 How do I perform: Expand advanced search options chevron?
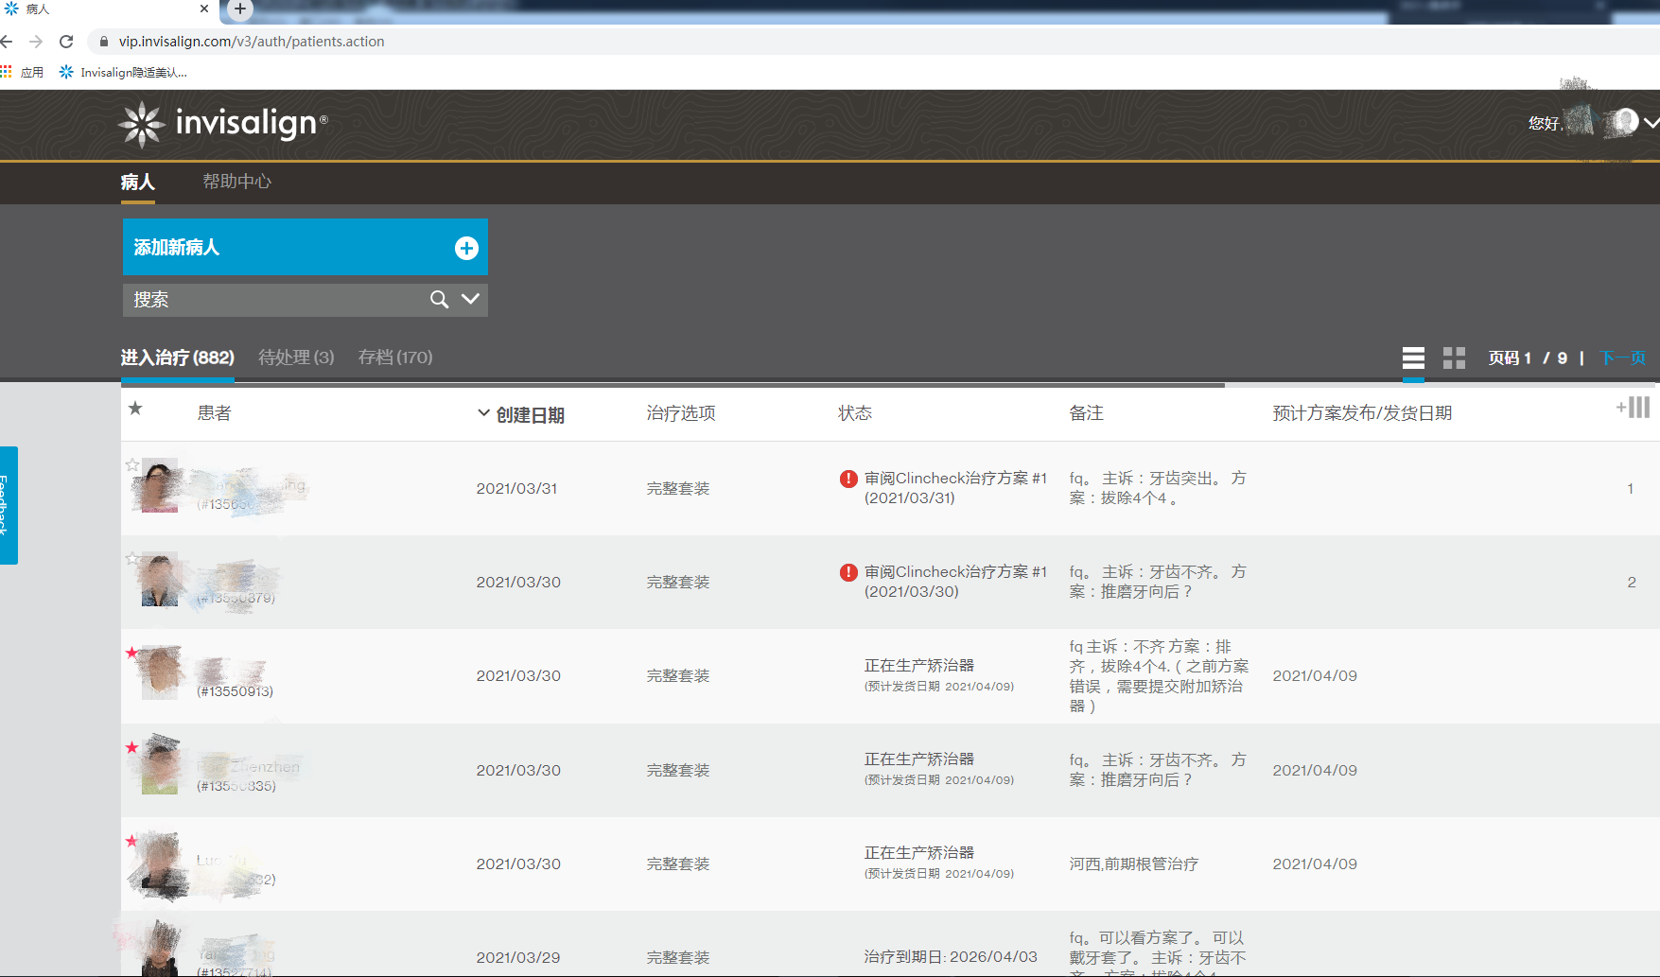click(x=470, y=299)
